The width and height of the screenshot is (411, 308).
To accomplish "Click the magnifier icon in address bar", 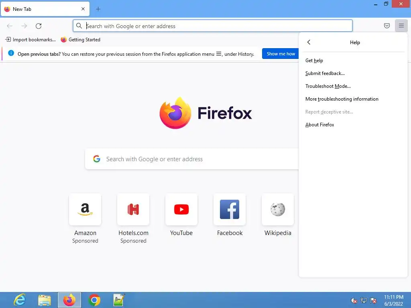I will tap(79, 26).
